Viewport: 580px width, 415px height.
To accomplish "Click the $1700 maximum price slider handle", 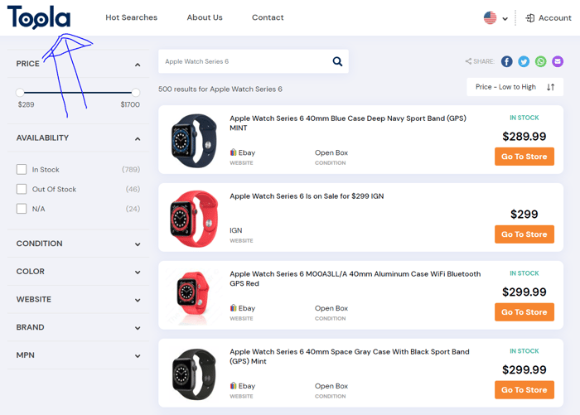I will click(136, 92).
